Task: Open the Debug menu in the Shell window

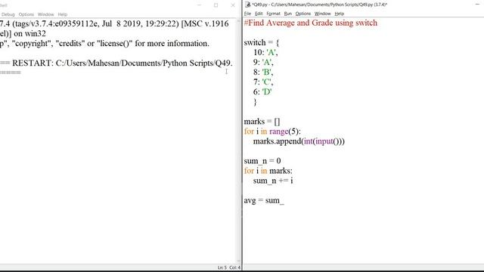Action: (8, 14)
